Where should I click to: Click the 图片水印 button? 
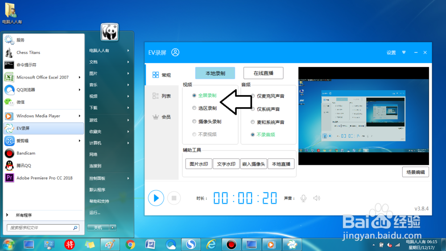(x=199, y=164)
